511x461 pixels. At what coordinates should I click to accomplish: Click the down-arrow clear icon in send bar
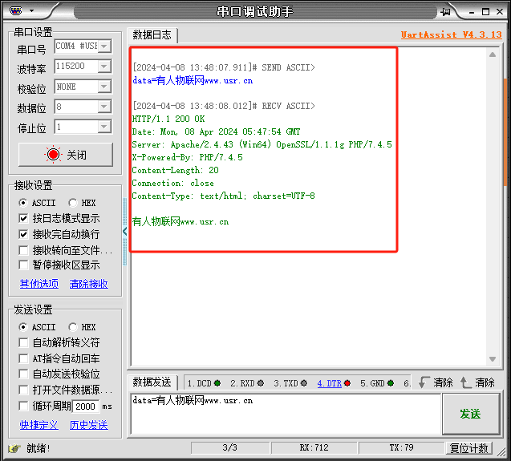pyautogui.click(x=424, y=383)
